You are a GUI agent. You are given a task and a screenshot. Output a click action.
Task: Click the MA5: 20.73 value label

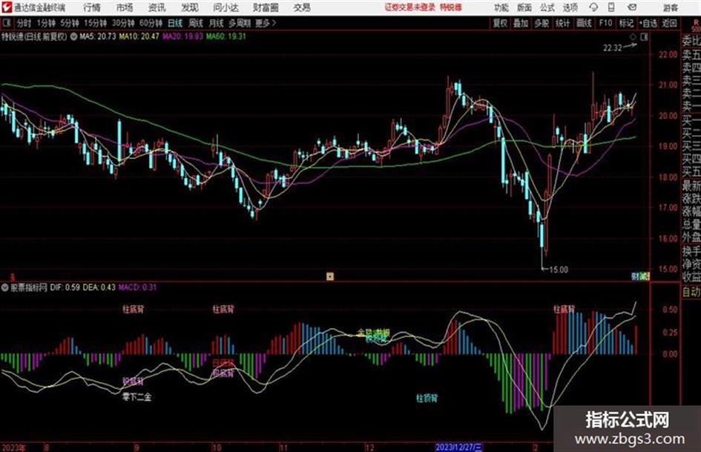[x=97, y=36]
